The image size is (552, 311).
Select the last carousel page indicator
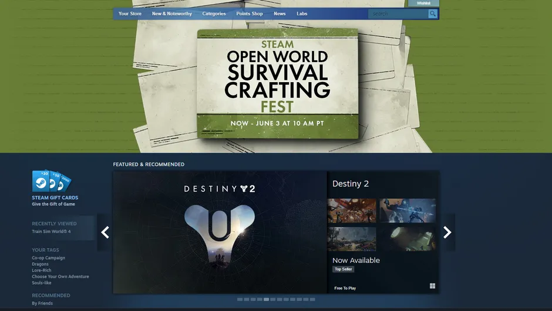pos(312,299)
